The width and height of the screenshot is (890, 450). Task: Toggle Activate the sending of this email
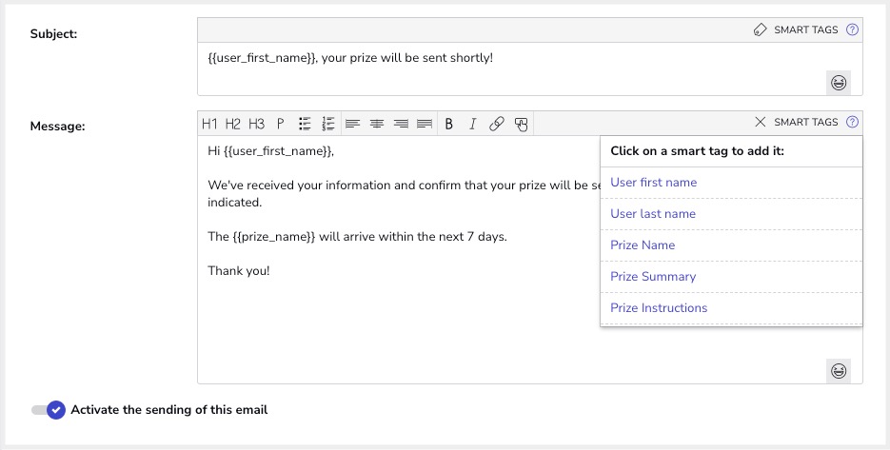[49, 410]
